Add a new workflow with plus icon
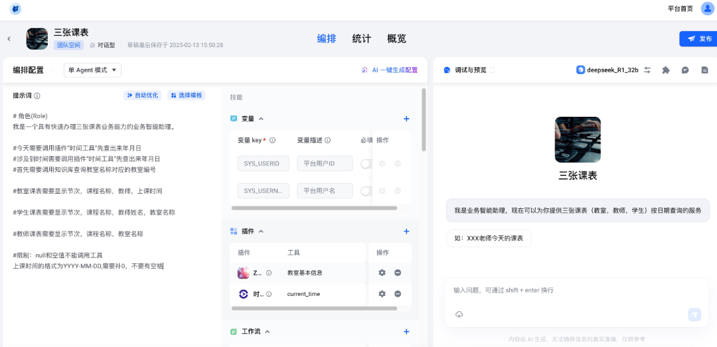The image size is (717, 347). [406, 332]
